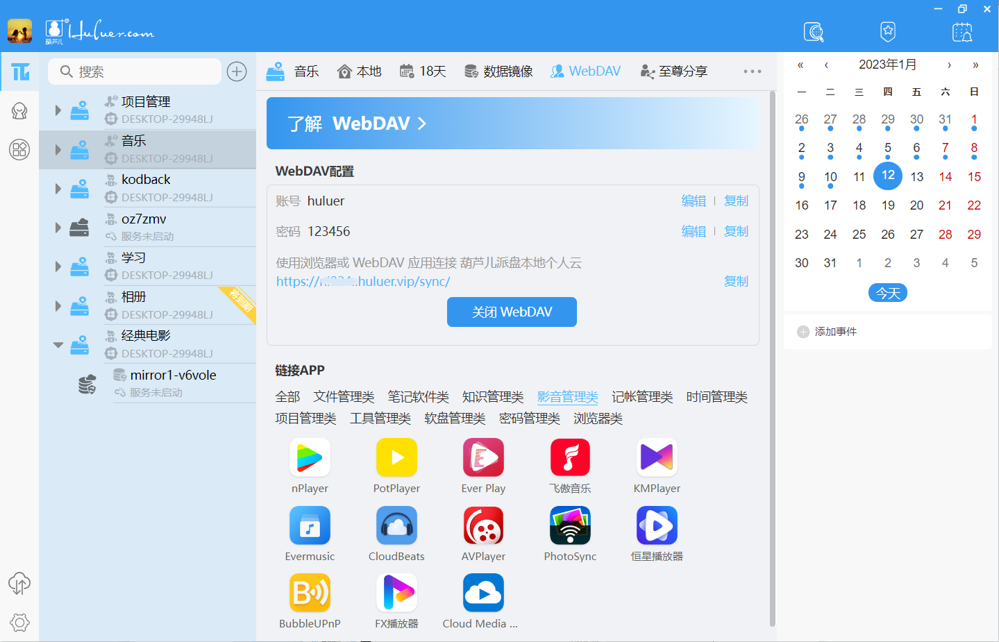This screenshot has width=999, height=642.
Task: Expand the 项目管理 tree item
Action: pos(58,110)
